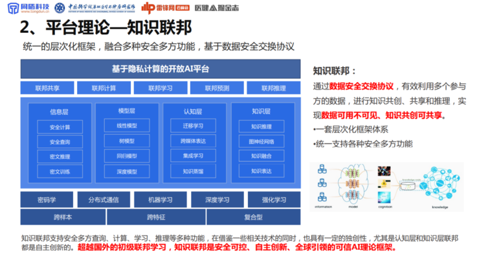Viewport: 479px width, 255px height.
Task: Click the 密文推理 box
Action: click(x=60, y=157)
